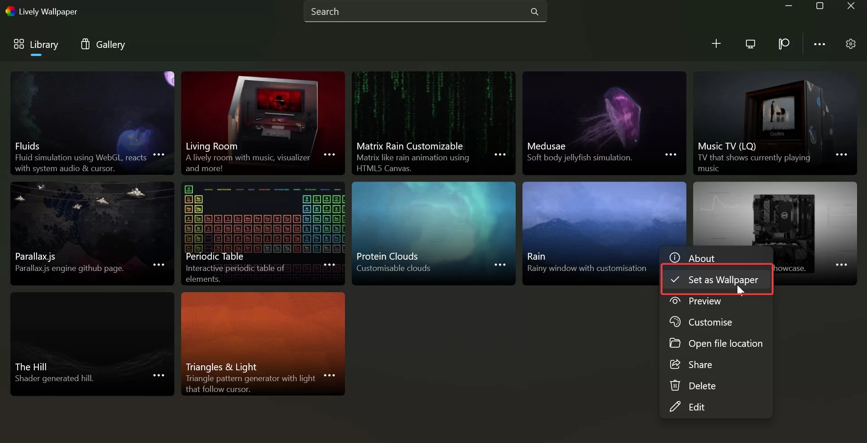Select the Triangles & Light thumbnail

click(x=263, y=344)
